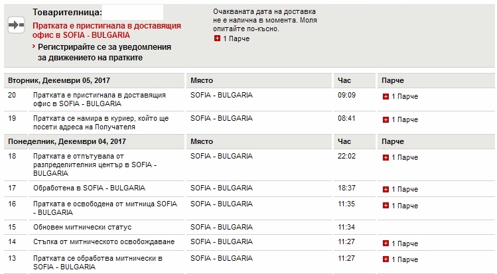Click the Място column header for December 05

pyautogui.click(x=202, y=80)
